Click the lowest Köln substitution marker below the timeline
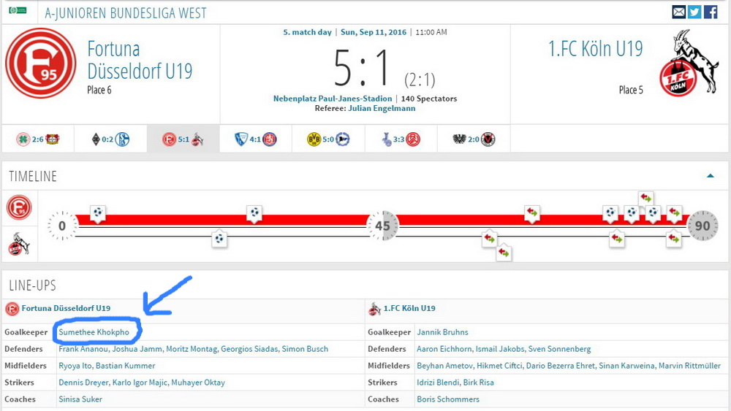731x411 pixels. click(x=504, y=253)
